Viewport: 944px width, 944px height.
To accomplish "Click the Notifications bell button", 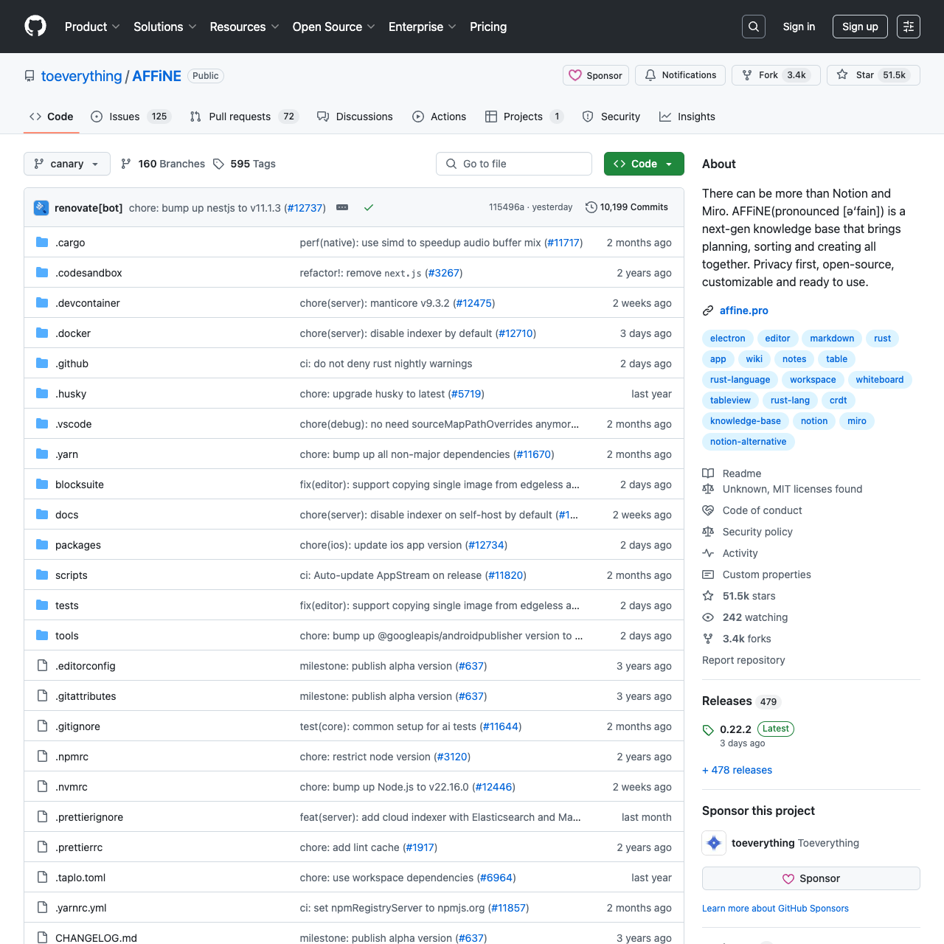I will click(680, 75).
